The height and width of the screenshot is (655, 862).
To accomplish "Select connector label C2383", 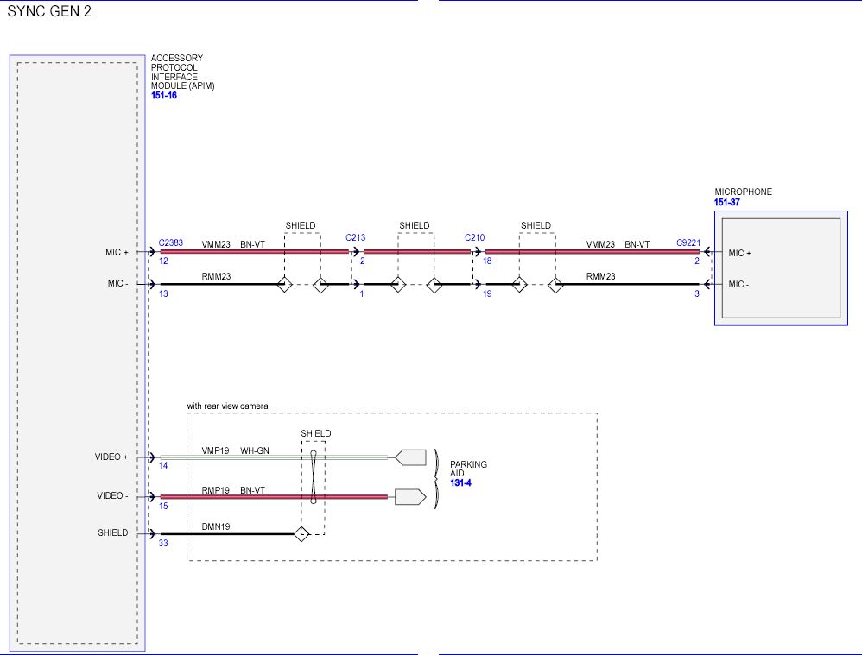I will click(x=170, y=243).
